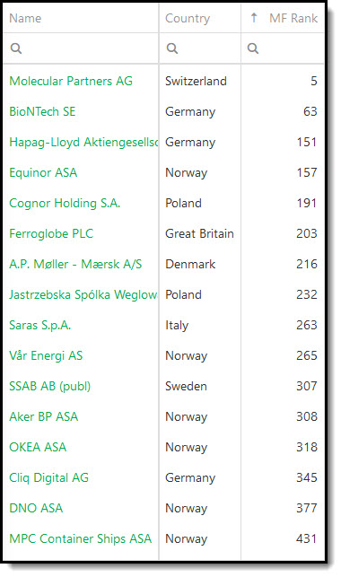Click the search icon in MF Rank filter
Image resolution: width=341 pixels, height=577 pixels.
(x=253, y=48)
